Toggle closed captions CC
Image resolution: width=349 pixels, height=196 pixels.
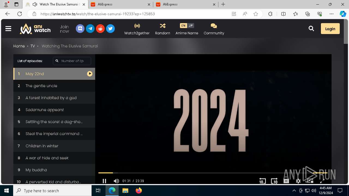coord(286,181)
